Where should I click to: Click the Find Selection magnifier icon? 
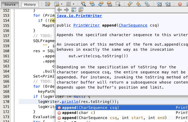[84, 4]
